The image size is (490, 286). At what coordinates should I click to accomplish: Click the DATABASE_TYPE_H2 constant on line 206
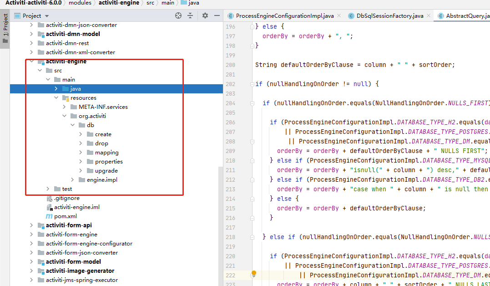(x=426, y=122)
